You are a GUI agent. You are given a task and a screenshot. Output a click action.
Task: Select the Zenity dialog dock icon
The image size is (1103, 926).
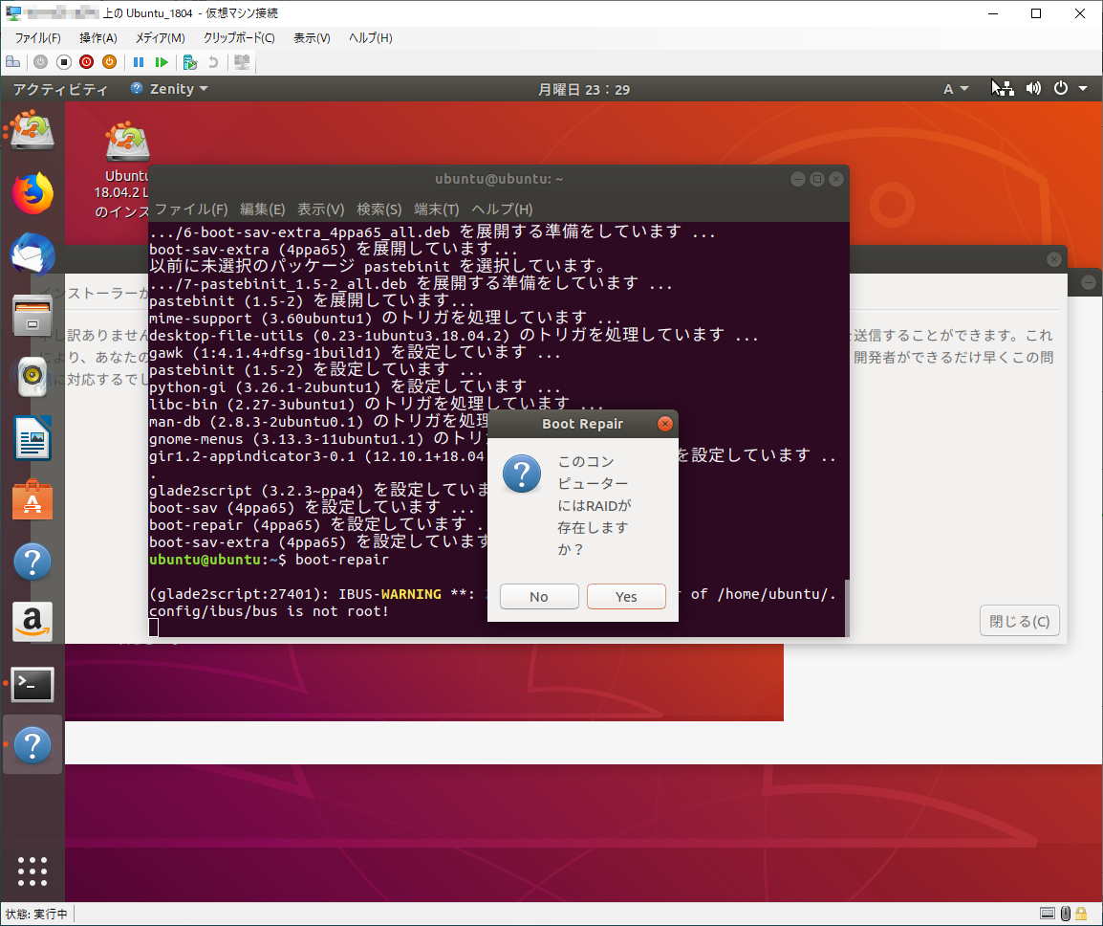pos(32,745)
